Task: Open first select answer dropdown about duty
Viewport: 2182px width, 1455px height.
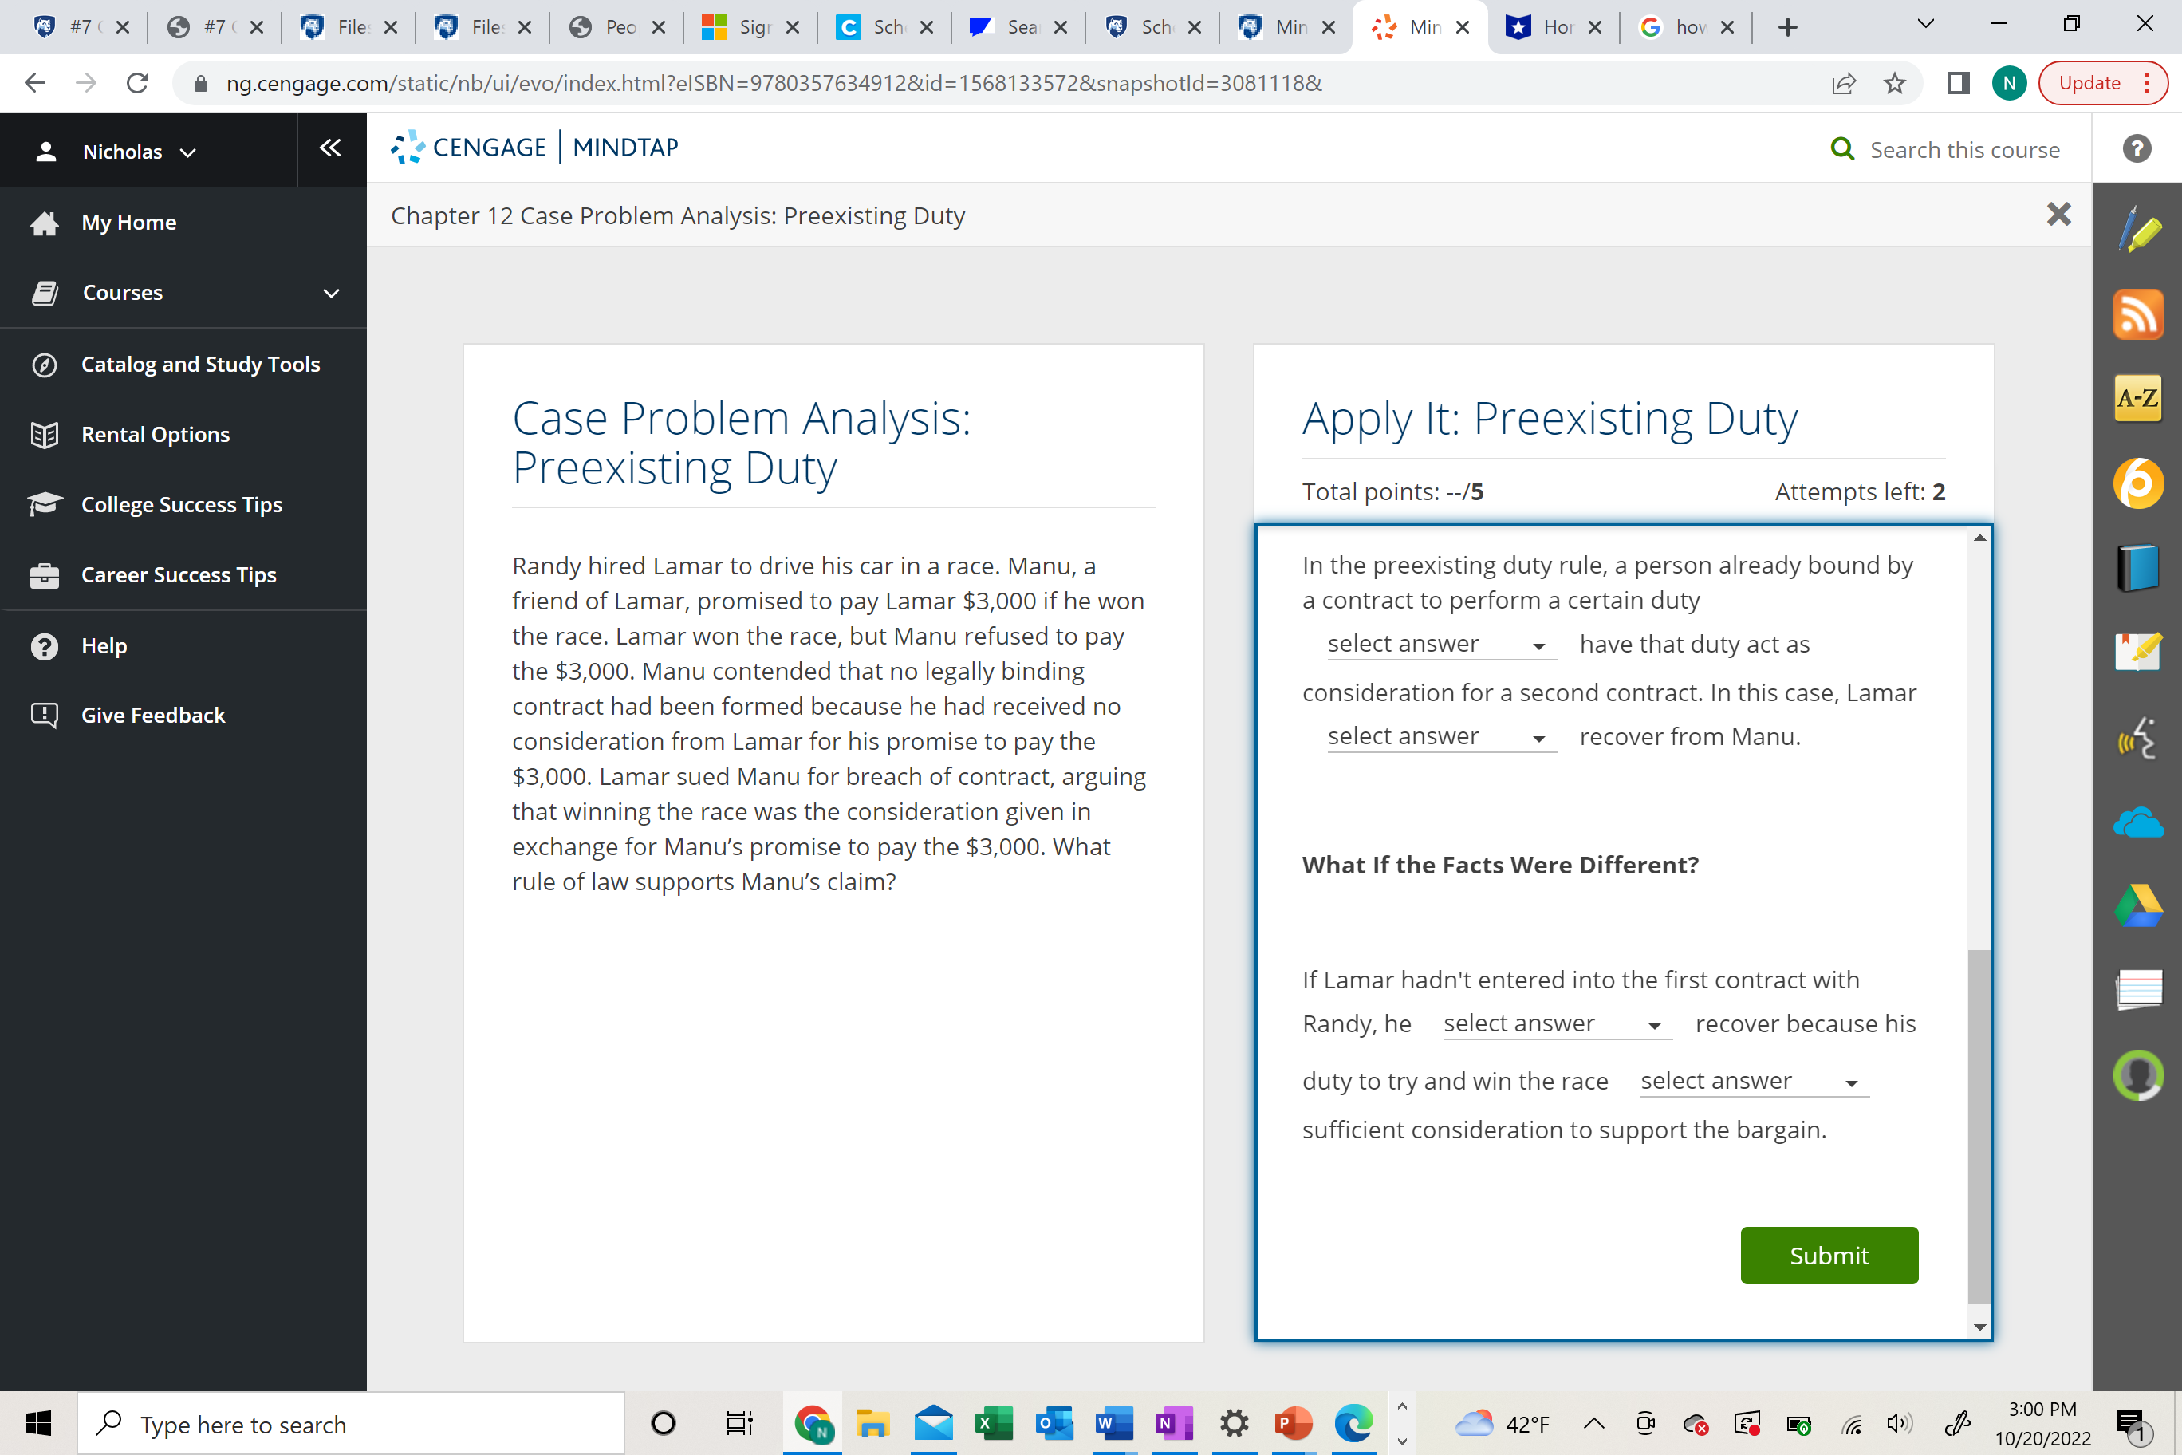Action: click(x=1440, y=644)
